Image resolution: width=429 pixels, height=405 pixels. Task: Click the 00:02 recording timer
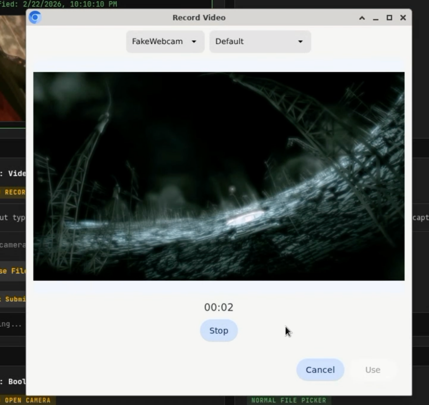(219, 308)
